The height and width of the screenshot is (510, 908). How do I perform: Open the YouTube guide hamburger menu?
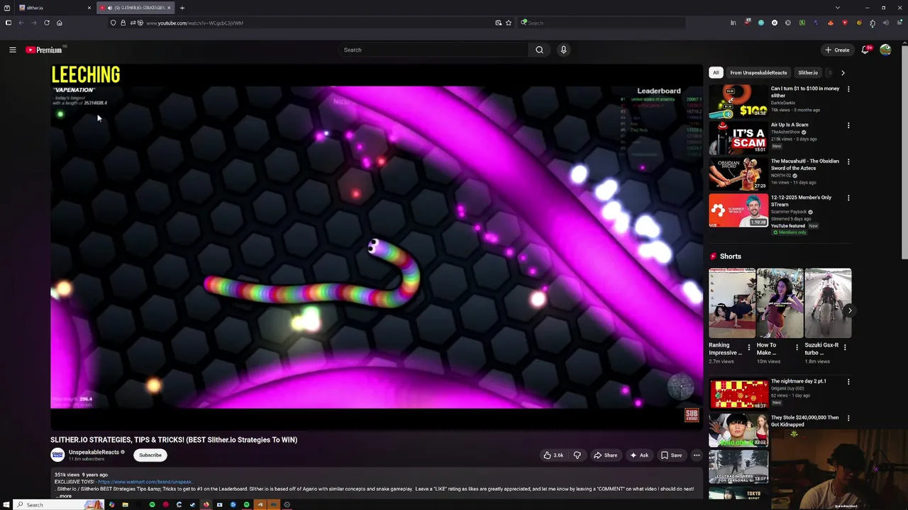tap(12, 50)
